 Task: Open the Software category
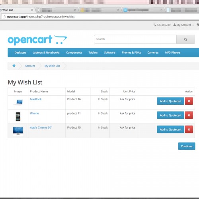(109, 53)
